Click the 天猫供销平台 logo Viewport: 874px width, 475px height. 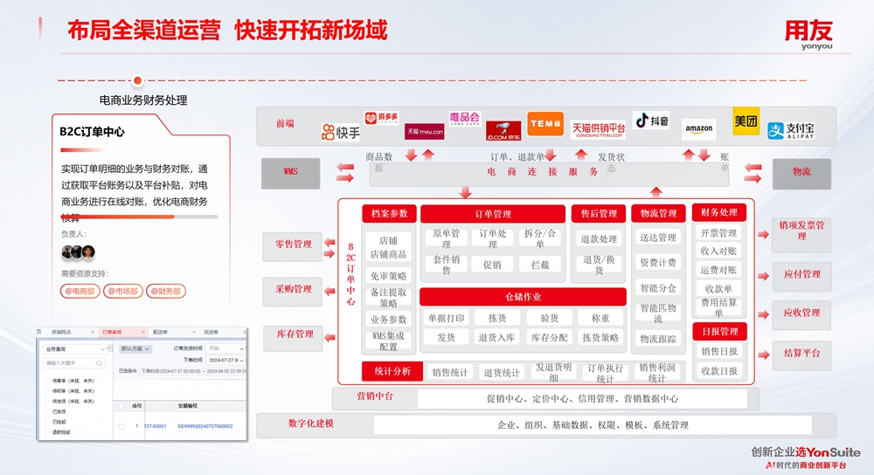tap(598, 130)
